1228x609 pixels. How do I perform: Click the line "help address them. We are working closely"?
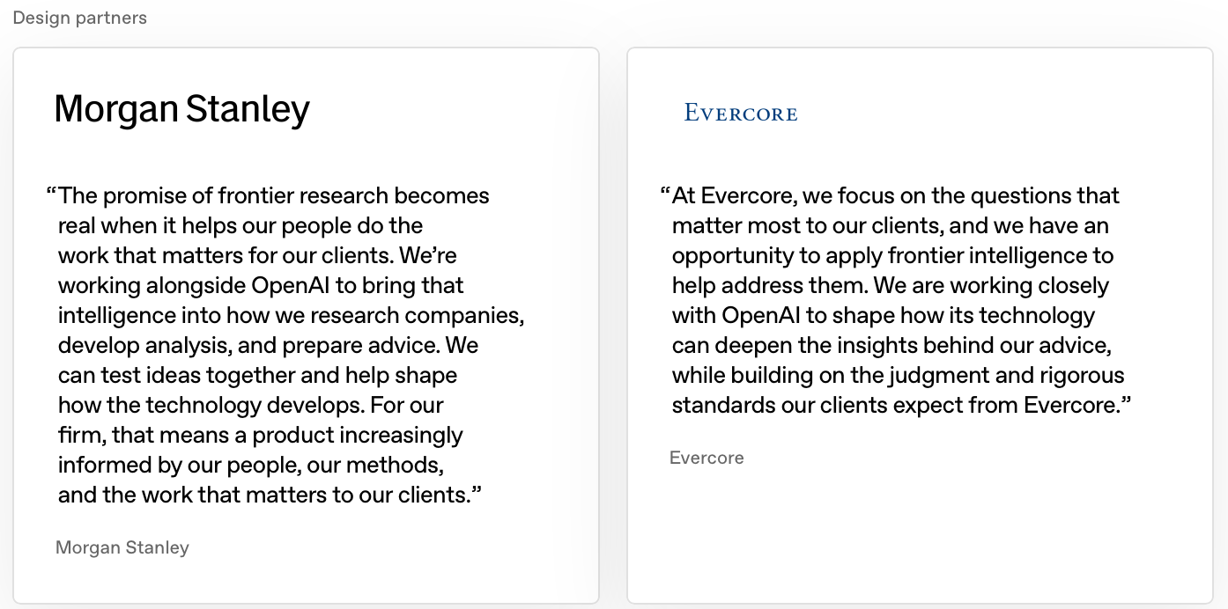pyautogui.click(x=891, y=285)
